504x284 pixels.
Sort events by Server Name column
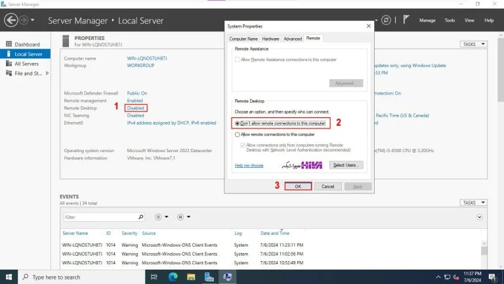75,233
